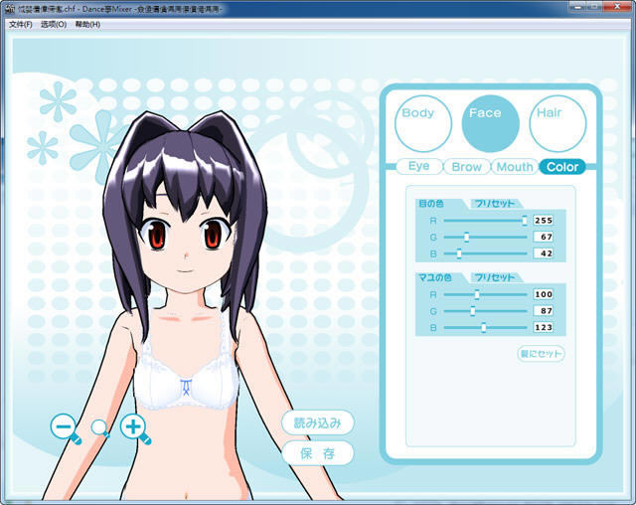The width and height of the screenshot is (636, 505).
Task: Open the Mouth tab
Action: click(515, 167)
